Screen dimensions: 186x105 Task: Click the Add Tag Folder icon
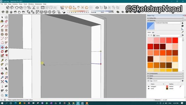(x=151, y=81)
